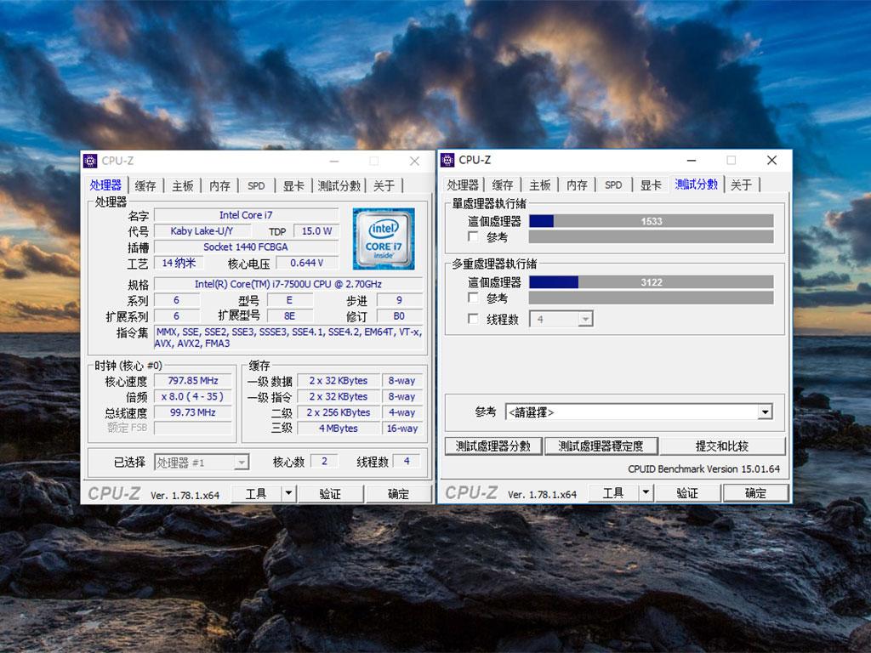Enable 參考 checkbox under multi-thread benchmark
Viewport: 871px width, 653px height.
(x=473, y=298)
